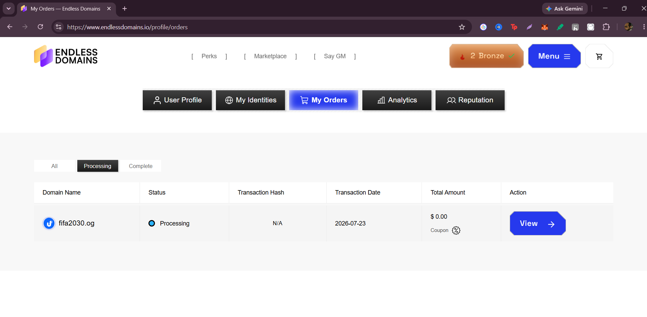Click the address bar URL field
647x317 pixels.
(x=259, y=27)
